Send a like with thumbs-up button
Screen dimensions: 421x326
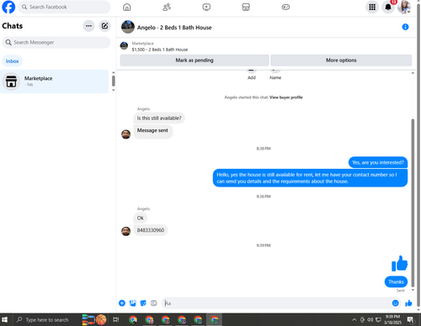click(x=408, y=303)
